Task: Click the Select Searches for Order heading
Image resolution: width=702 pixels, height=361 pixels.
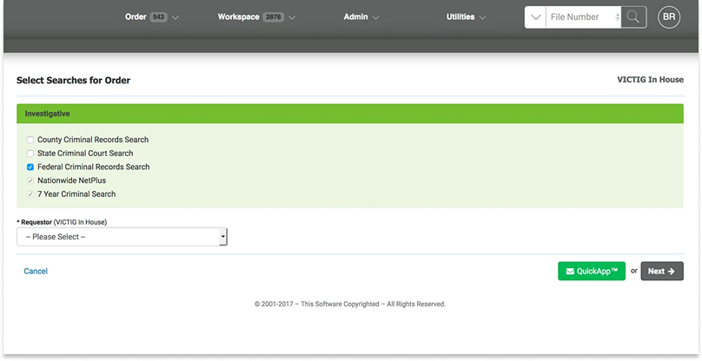Action: pyautogui.click(x=74, y=81)
